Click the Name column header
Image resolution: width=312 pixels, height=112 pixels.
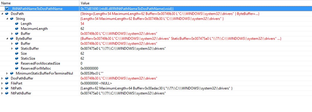click(x=40, y=3)
